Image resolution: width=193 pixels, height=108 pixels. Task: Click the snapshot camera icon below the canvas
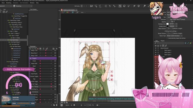pyautogui.click(x=62, y=103)
